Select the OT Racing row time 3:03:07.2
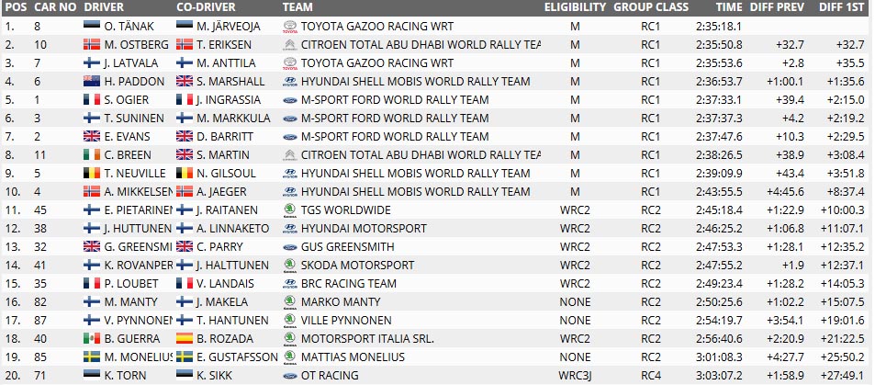The width and height of the screenshot is (875, 385). coord(719,376)
